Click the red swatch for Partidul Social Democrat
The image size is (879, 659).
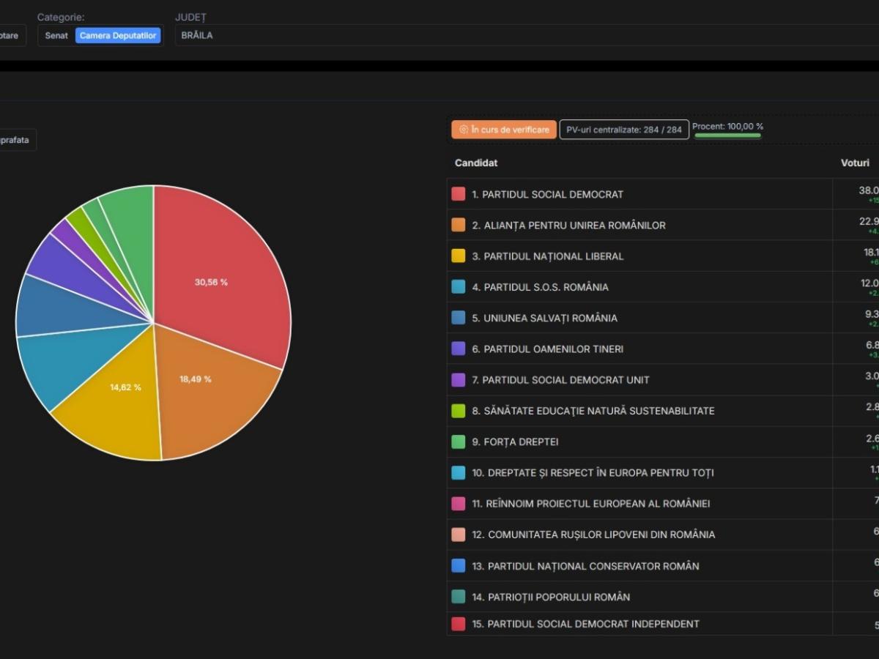tap(459, 194)
